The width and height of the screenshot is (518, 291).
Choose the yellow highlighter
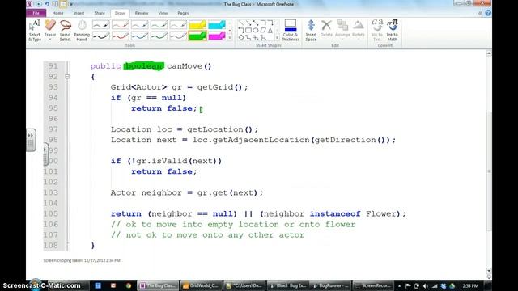click(197, 25)
